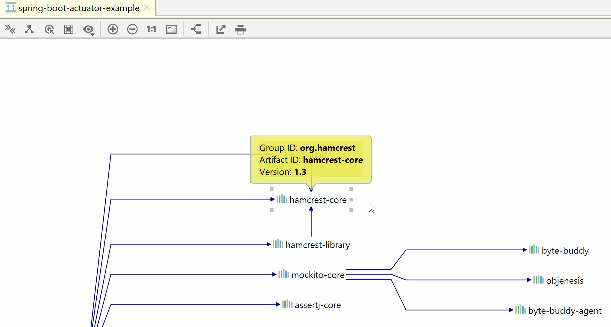The width and height of the screenshot is (611, 327).
Task: Apply the hierarchic layout to the diagram
Action: point(29,29)
